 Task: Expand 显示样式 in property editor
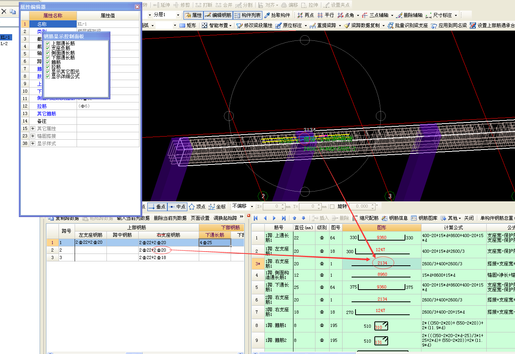point(33,144)
